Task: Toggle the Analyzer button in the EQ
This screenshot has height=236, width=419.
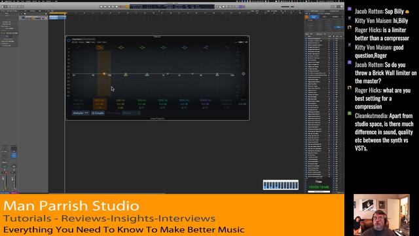Action: click(x=81, y=113)
